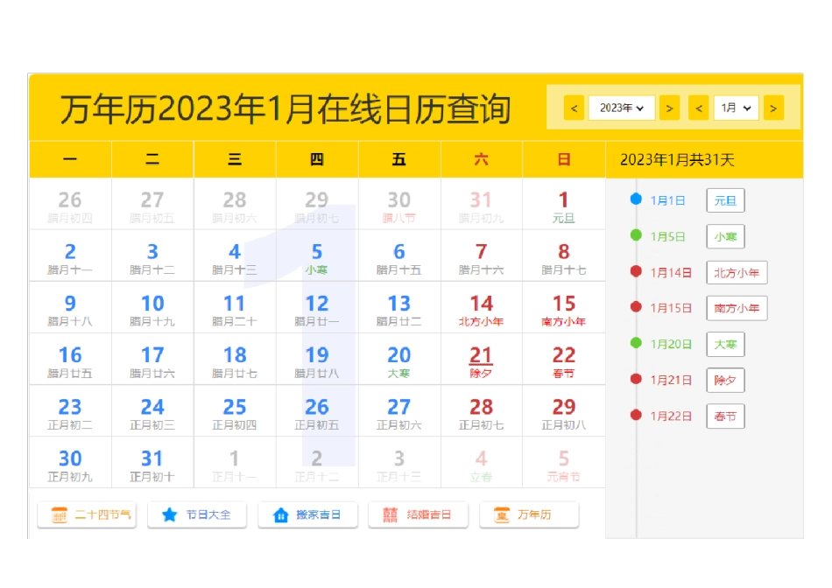Screen dimensions: 832x588
Task: Click the 北方小年 tag in the sidebar
Action: [737, 272]
